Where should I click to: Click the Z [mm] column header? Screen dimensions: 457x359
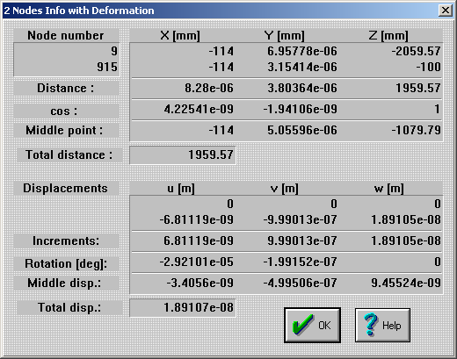(388, 36)
